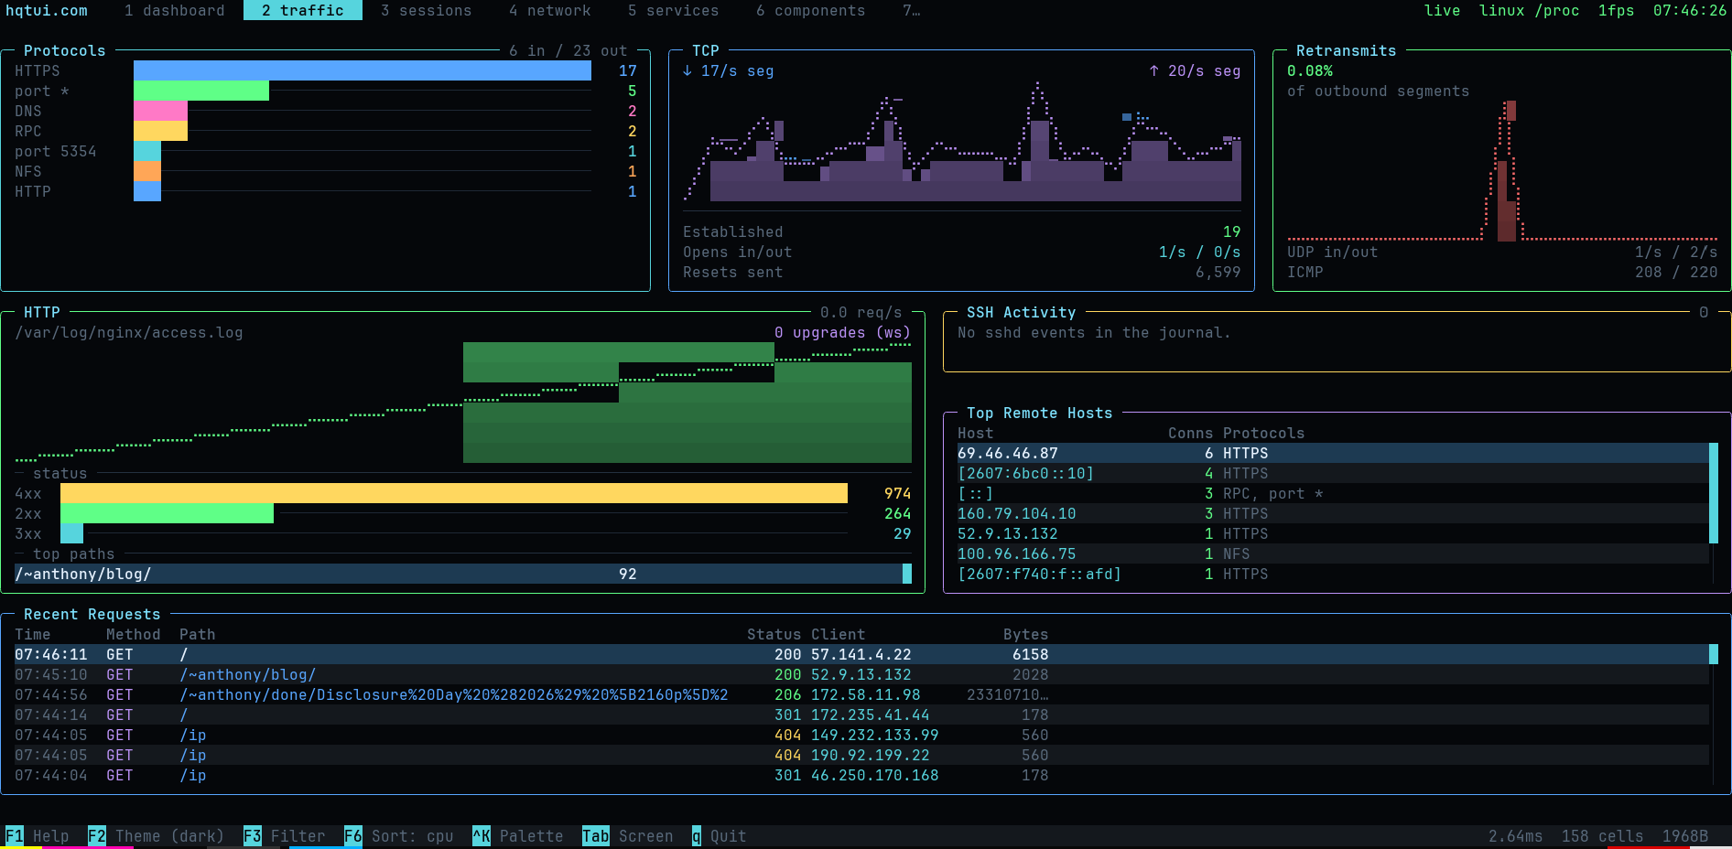The width and height of the screenshot is (1732, 849).
Task: Toggle F2 Theme (dark)
Action: pyautogui.click(x=157, y=836)
